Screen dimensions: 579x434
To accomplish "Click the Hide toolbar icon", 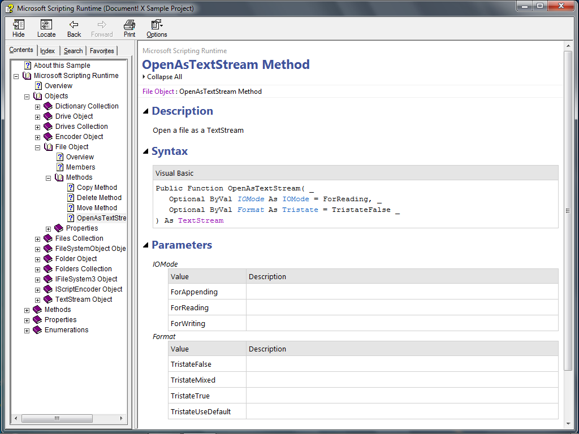I will (x=19, y=25).
